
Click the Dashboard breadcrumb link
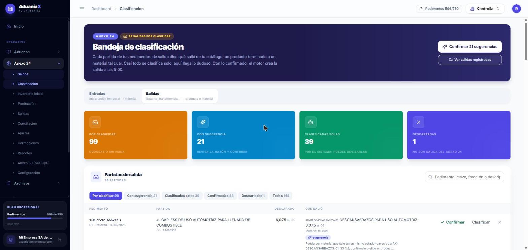(x=101, y=9)
